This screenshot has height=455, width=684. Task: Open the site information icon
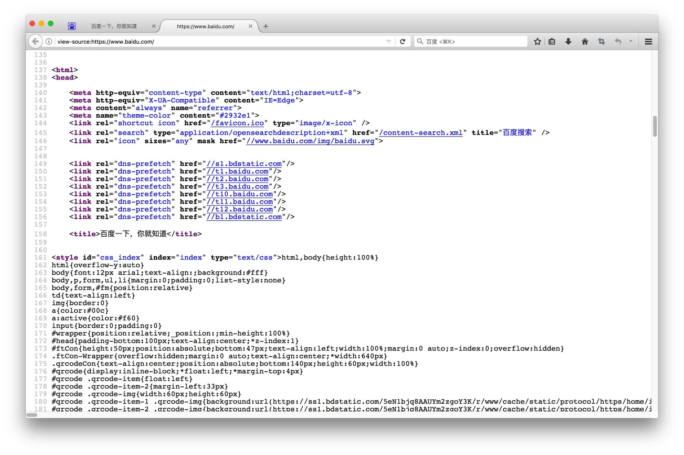click(49, 42)
